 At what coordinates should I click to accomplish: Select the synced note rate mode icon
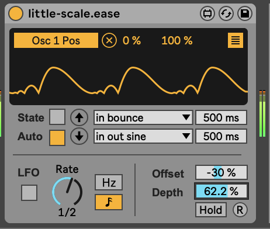(109, 202)
